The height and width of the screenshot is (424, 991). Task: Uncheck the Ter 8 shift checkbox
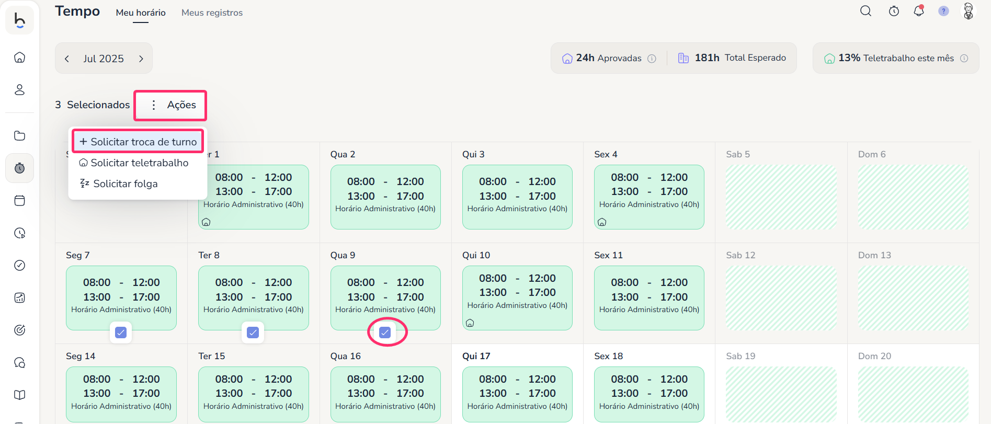tap(253, 333)
